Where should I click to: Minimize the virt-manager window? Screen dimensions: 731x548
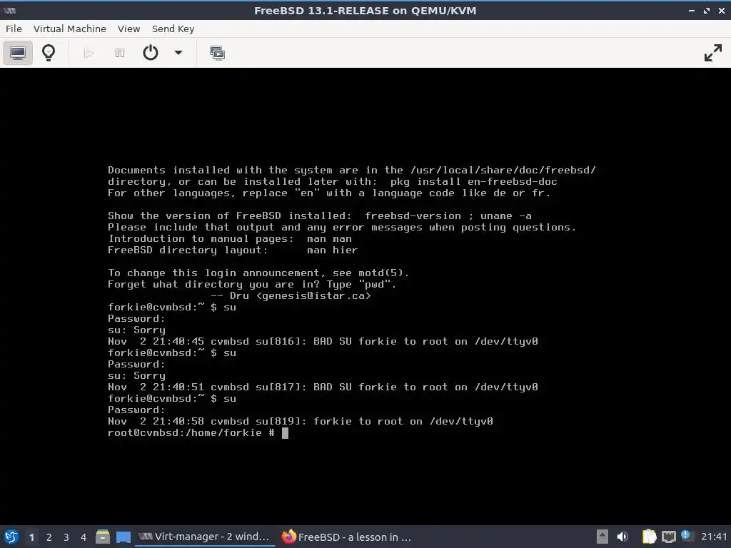tap(691, 10)
